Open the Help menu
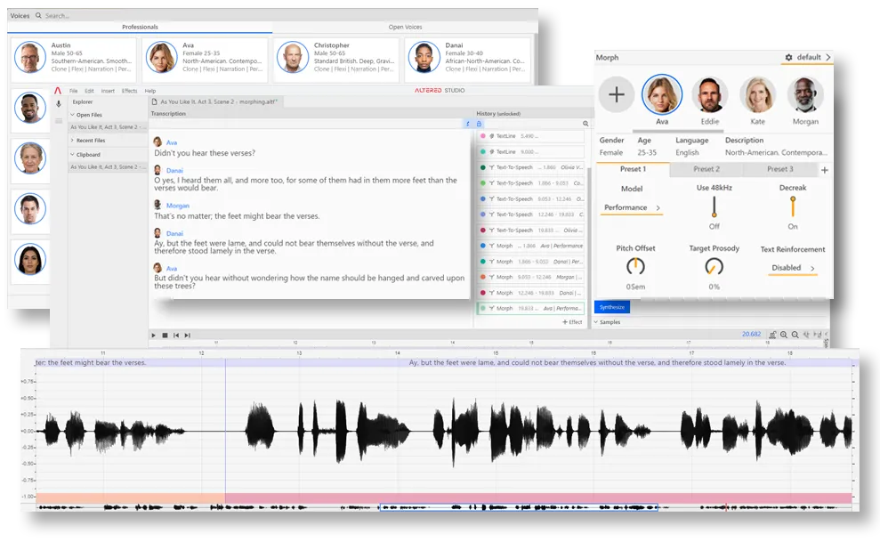 pos(150,91)
